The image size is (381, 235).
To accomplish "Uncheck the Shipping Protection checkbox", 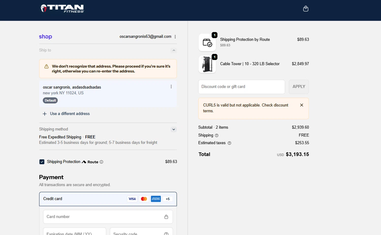I will point(42,162).
